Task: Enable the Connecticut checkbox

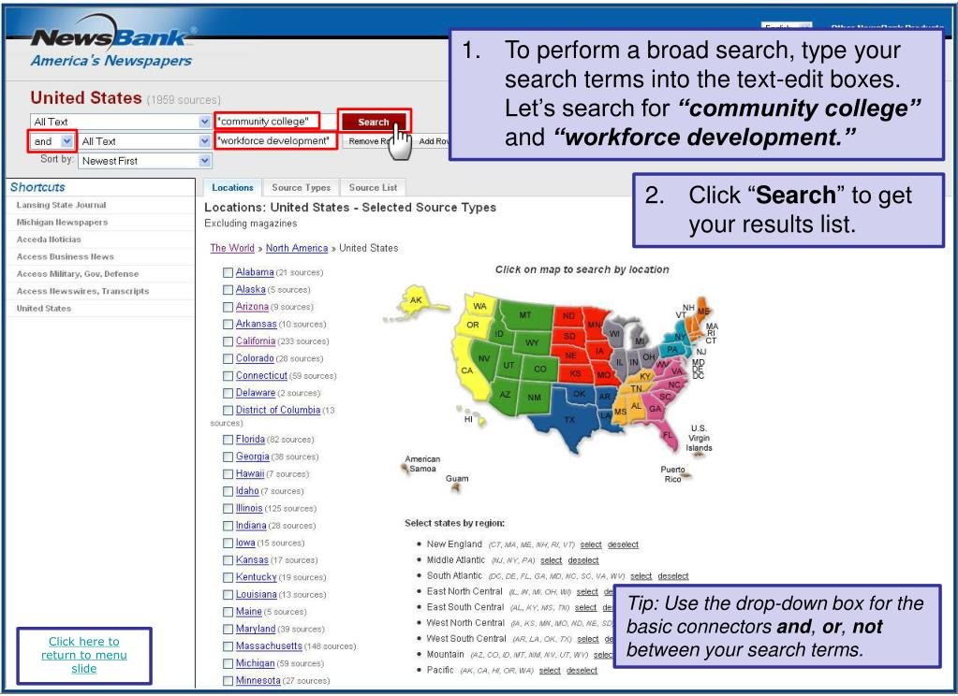Action: pos(228,375)
